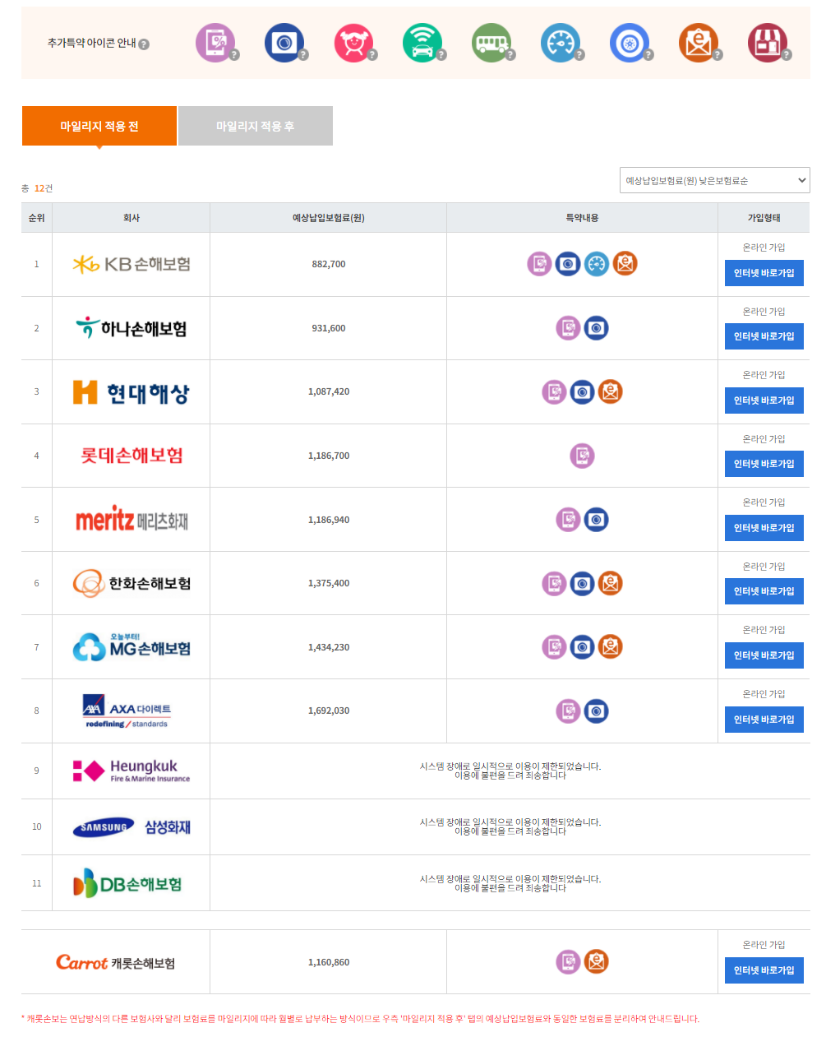Viewport: 826px width, 1037px height.
Task: Click the 예상납입보험료(원) column header
Action: 329,218
